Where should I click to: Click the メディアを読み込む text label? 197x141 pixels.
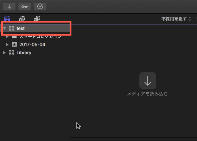147,94
